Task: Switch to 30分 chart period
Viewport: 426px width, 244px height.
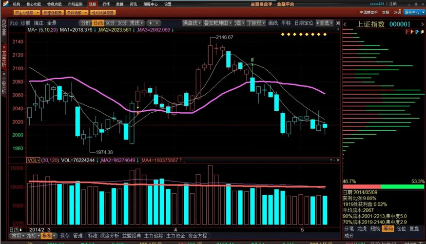Action: point(122,23)
